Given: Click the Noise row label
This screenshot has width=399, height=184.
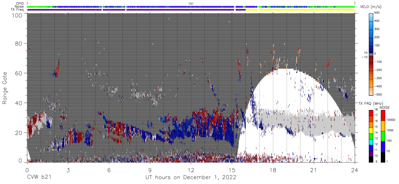Looking at the screenshot, I should (19, 6).
